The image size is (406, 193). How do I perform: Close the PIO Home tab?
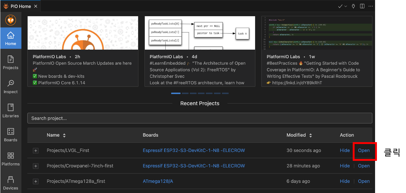36,6
